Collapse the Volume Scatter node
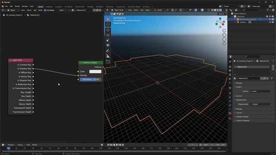Screen dimensions: 276x155 (81, 62)
